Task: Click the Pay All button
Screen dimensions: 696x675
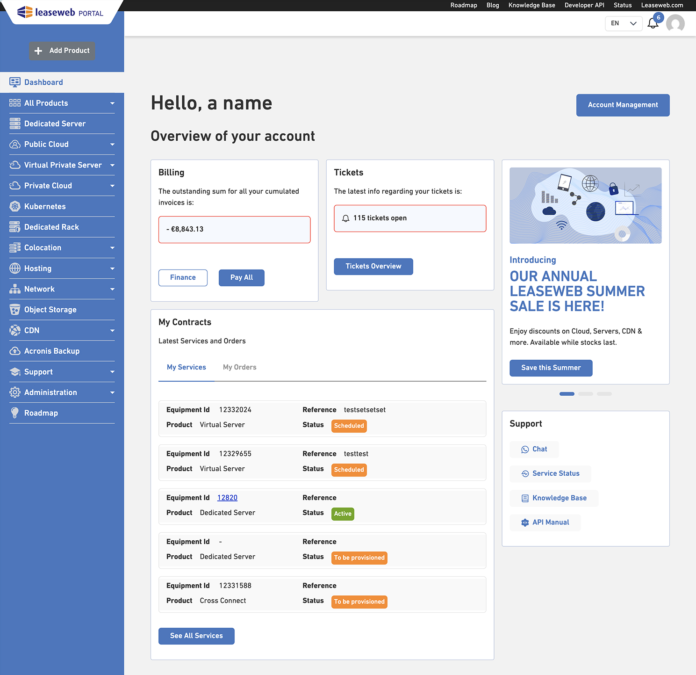Action: 242,278
